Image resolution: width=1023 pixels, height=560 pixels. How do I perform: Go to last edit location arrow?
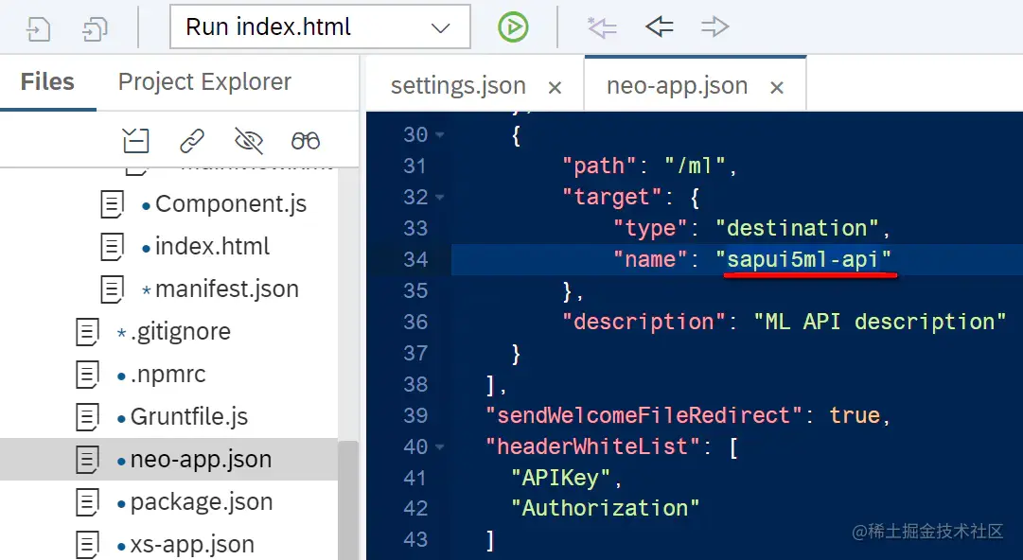(x=602, y=27)
